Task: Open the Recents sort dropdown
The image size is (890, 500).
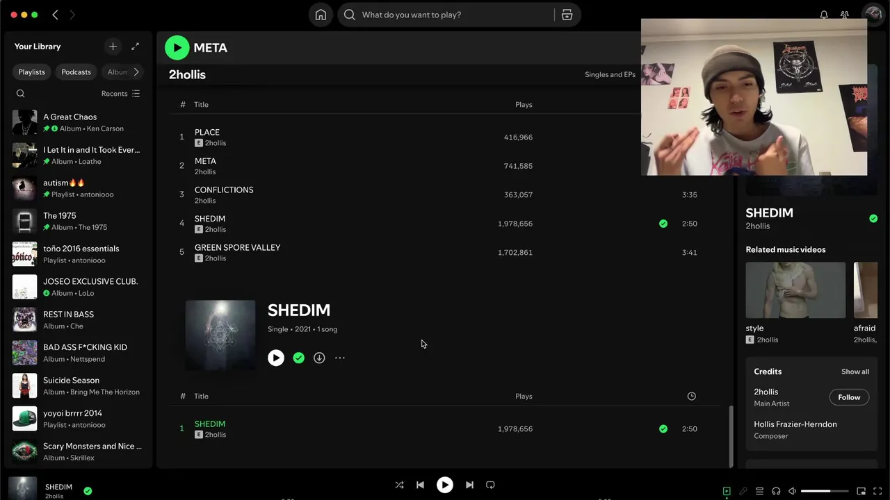Action: (121, 94)
